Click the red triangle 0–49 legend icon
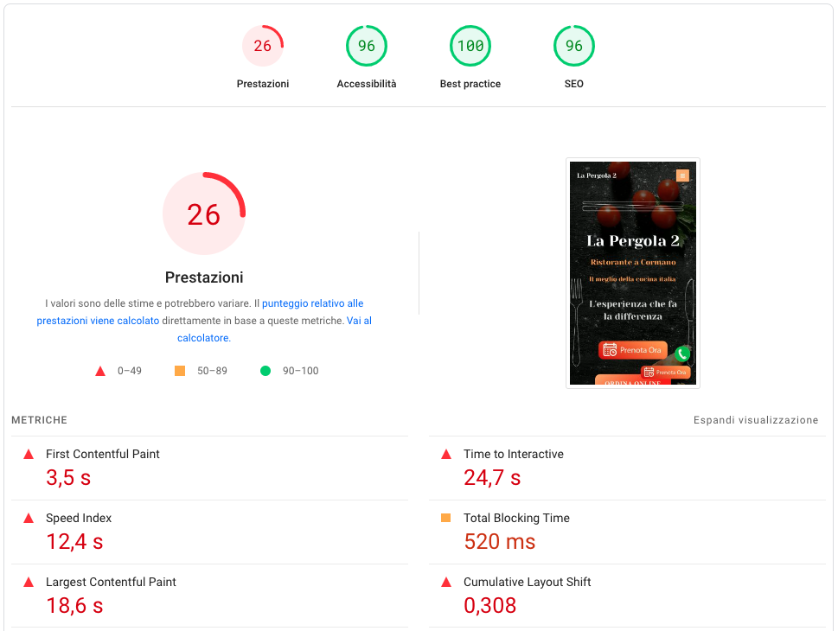Image resolution: width=838 pixels, height=631 pixels. (100, 372)
